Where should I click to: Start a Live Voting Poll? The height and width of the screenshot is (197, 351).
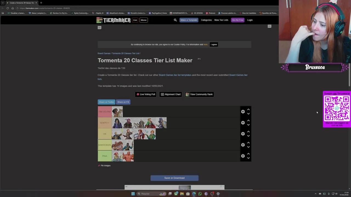(146, 94)
